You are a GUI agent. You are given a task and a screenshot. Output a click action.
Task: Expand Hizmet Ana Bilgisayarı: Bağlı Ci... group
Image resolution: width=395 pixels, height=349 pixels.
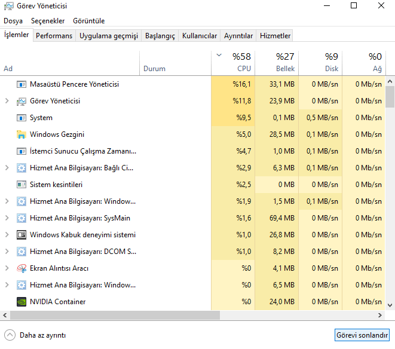point(7,168)
